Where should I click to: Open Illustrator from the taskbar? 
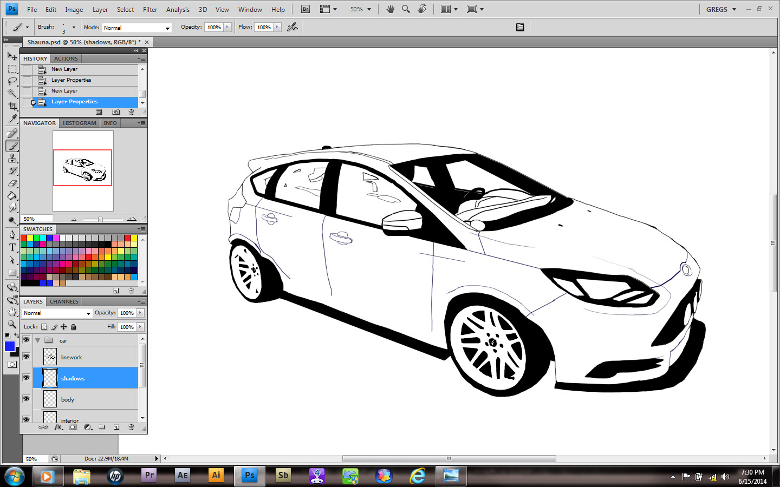(x=216, y=476)
